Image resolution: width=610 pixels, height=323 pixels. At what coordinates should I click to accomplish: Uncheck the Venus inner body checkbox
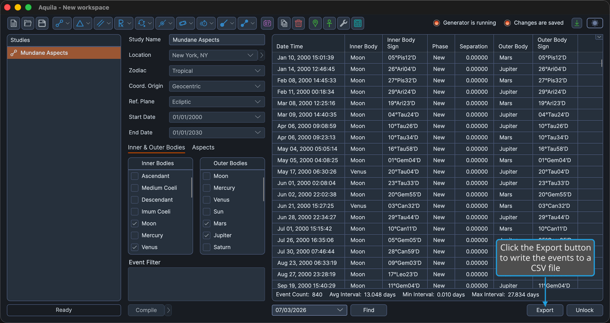[x=134, y=247]
